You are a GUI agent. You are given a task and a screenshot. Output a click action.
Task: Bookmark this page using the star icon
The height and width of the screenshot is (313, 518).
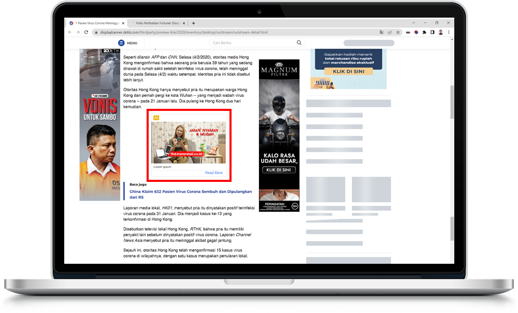pyautogui.click(x=398, y=32)
